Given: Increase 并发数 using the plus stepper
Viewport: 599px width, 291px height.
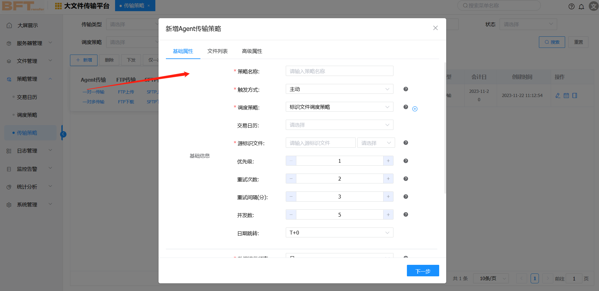Looking at the screenshot, I should 388,215.
